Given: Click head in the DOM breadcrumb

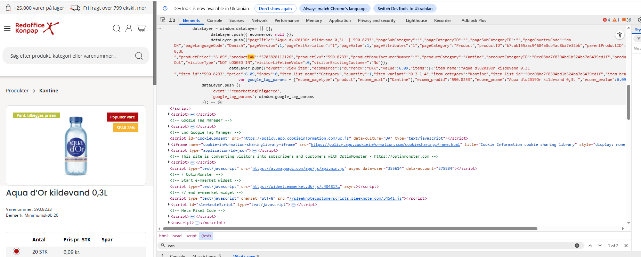Looking at the screenshot, I should tap(177, 236).
